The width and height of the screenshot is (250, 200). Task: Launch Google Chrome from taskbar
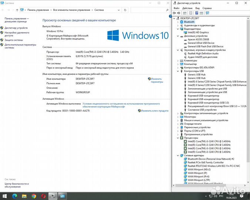(34, 196)
